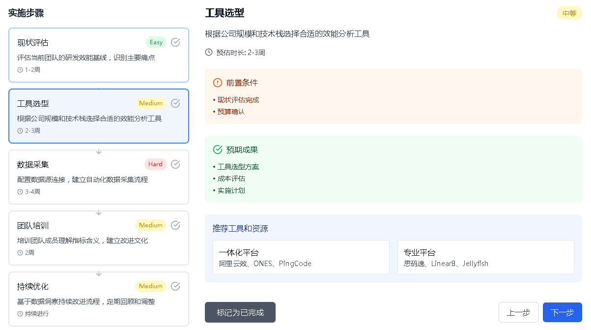Mark 数据采集 step check circle

tap(175, 164)
